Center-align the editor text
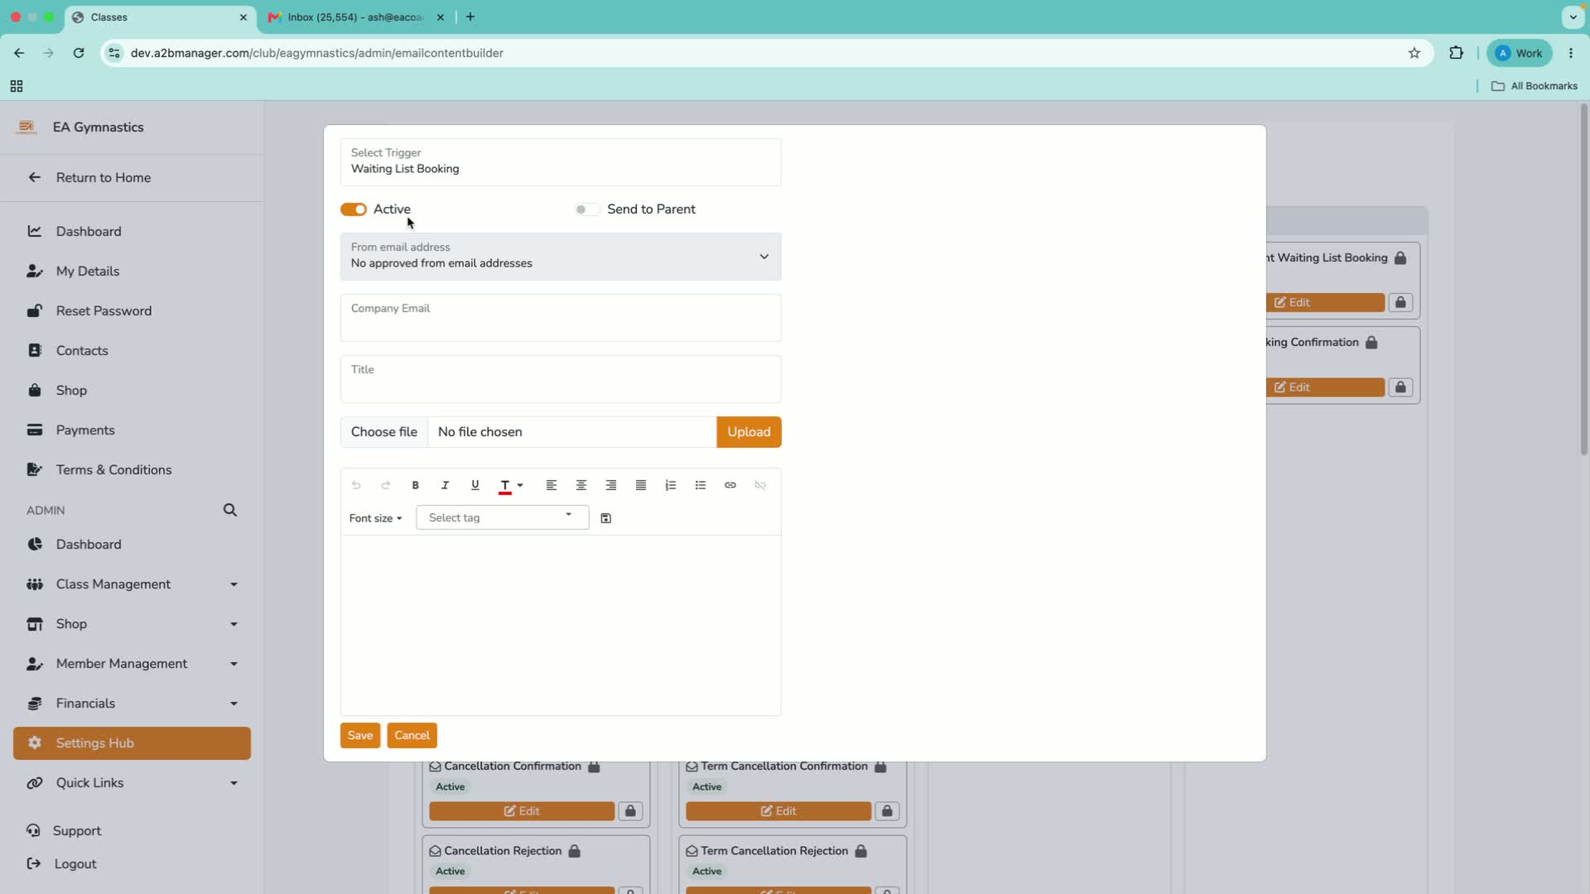1590x894 pixels. click(581, 485)
